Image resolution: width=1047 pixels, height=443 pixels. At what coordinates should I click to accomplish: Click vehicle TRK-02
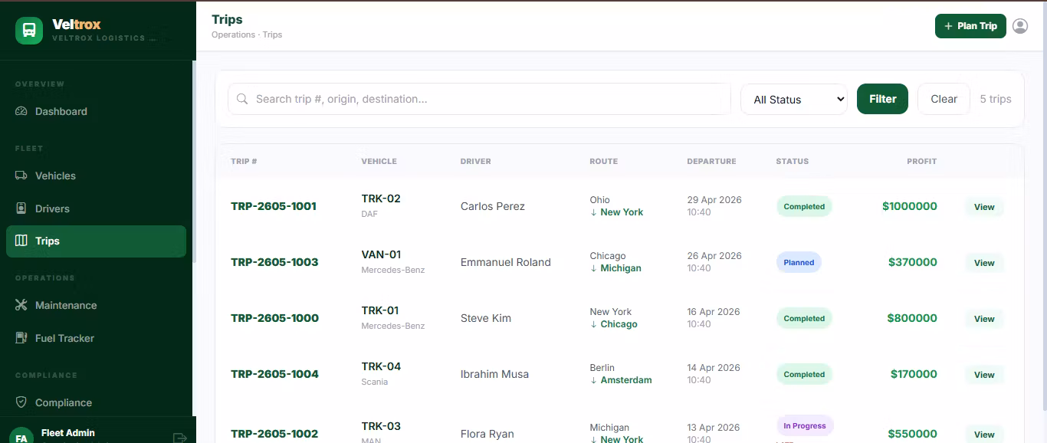tap(381, 199)
